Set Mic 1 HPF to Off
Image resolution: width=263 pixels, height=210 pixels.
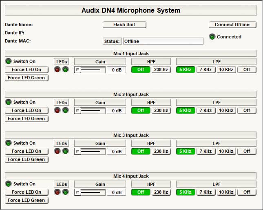[x=141, y=69]
